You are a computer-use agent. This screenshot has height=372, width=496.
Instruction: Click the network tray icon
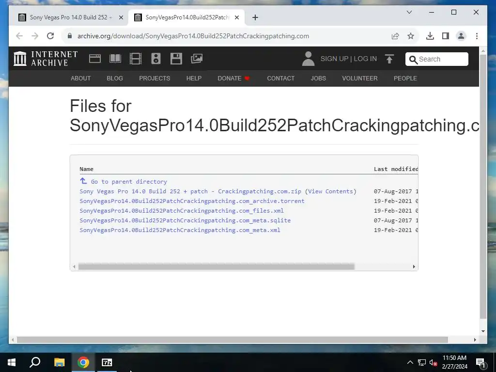(422, 362)
